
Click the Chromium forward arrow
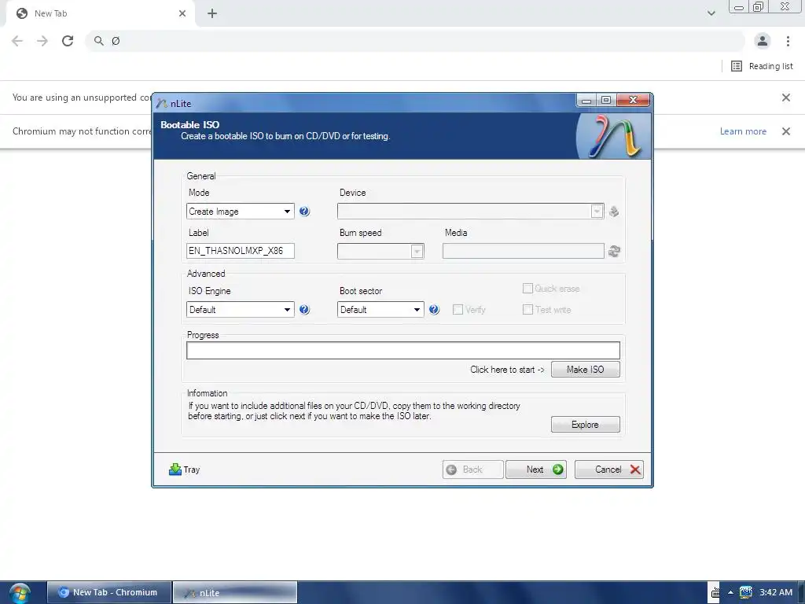pos(42,41)
